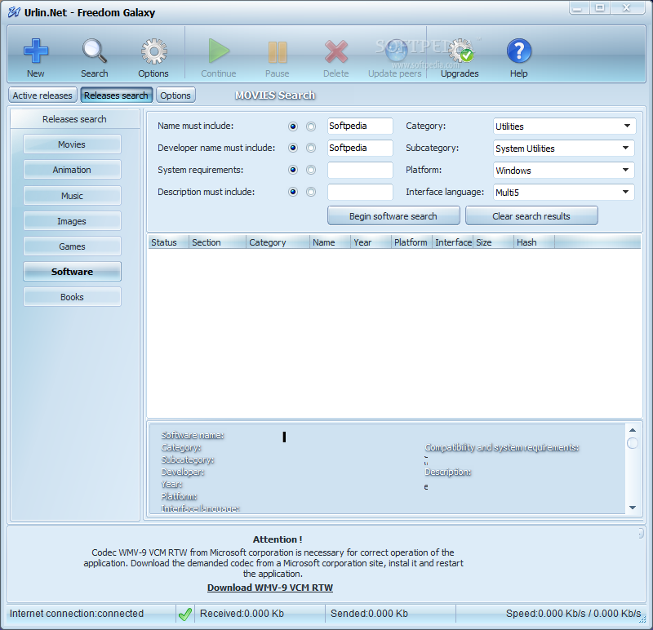Open Upgrades via the gear-check icon

pyautogui.click(x=461, y=51)
